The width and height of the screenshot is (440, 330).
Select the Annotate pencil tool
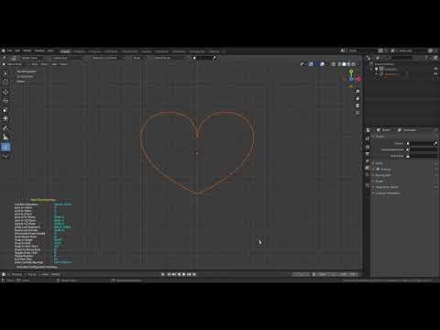5,128
